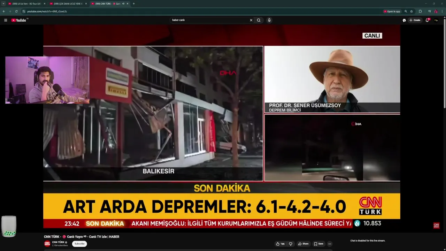Go back with the browser back arrow

[4, 11]
